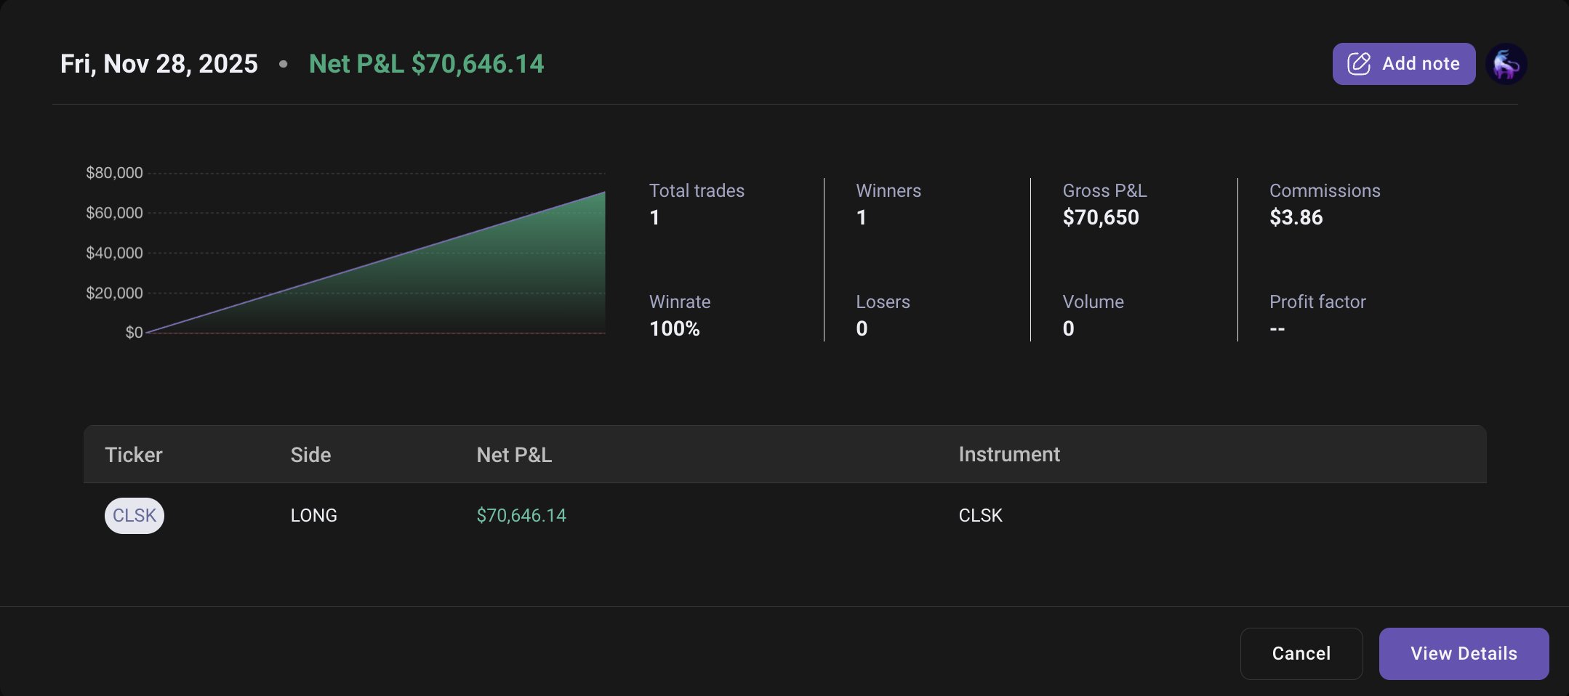Viewport: 1569px width, 696px height.
Task: Sort by the Ticker column header
Action: tap(134, 455)
